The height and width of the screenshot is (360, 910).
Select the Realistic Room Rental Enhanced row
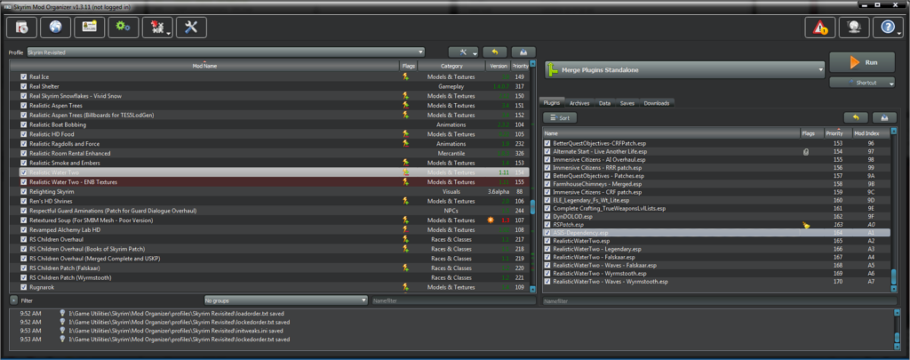pos(269,153)
